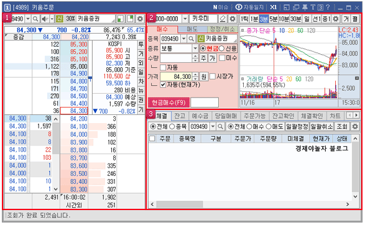
Task: Click the 수량 quantity stepper arrows
Action: point(195,58)
